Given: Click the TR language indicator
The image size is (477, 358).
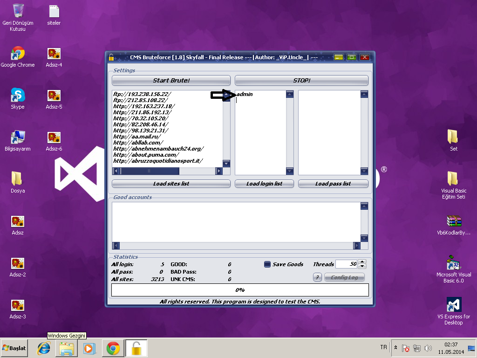Looking at the screenshot, I should [x=384, y=347].
